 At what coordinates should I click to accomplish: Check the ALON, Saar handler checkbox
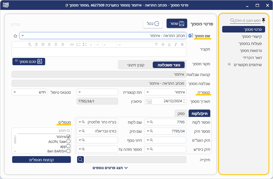(68, 141)
